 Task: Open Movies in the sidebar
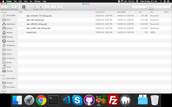tap(7, 63)
